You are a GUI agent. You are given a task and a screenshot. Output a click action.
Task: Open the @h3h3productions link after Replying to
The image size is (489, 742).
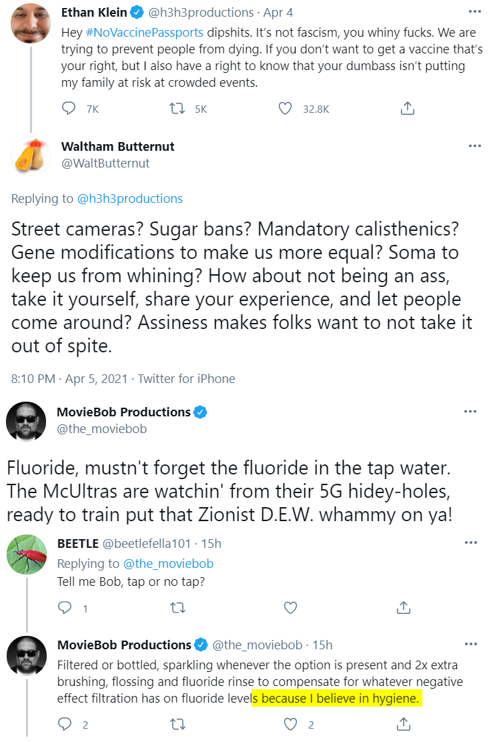[x=130, y=199]
